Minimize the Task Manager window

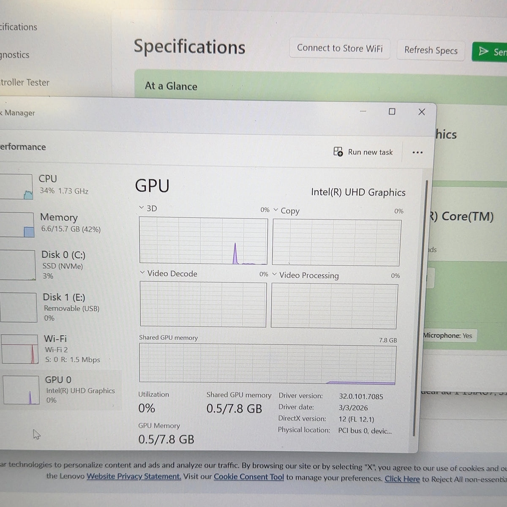point(363,111)
